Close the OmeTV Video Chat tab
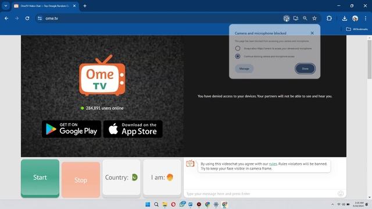The image size is (372, 209). point(74,6)
